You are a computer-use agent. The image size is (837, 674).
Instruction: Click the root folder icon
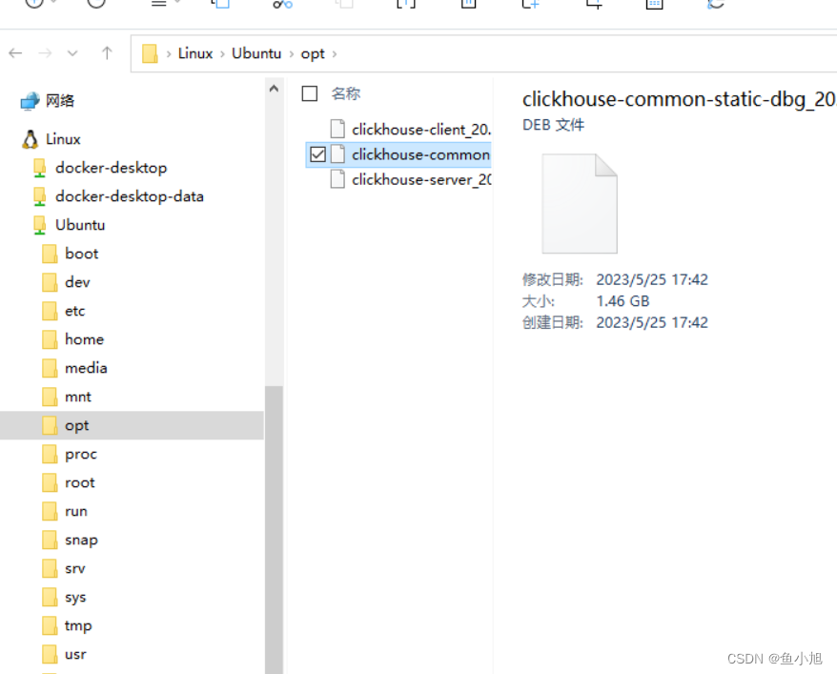click(50, 482)
